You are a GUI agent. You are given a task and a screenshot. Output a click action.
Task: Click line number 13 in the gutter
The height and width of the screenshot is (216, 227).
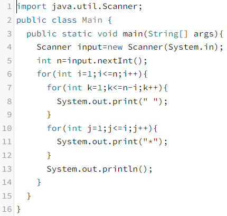(x=7, y=169)
